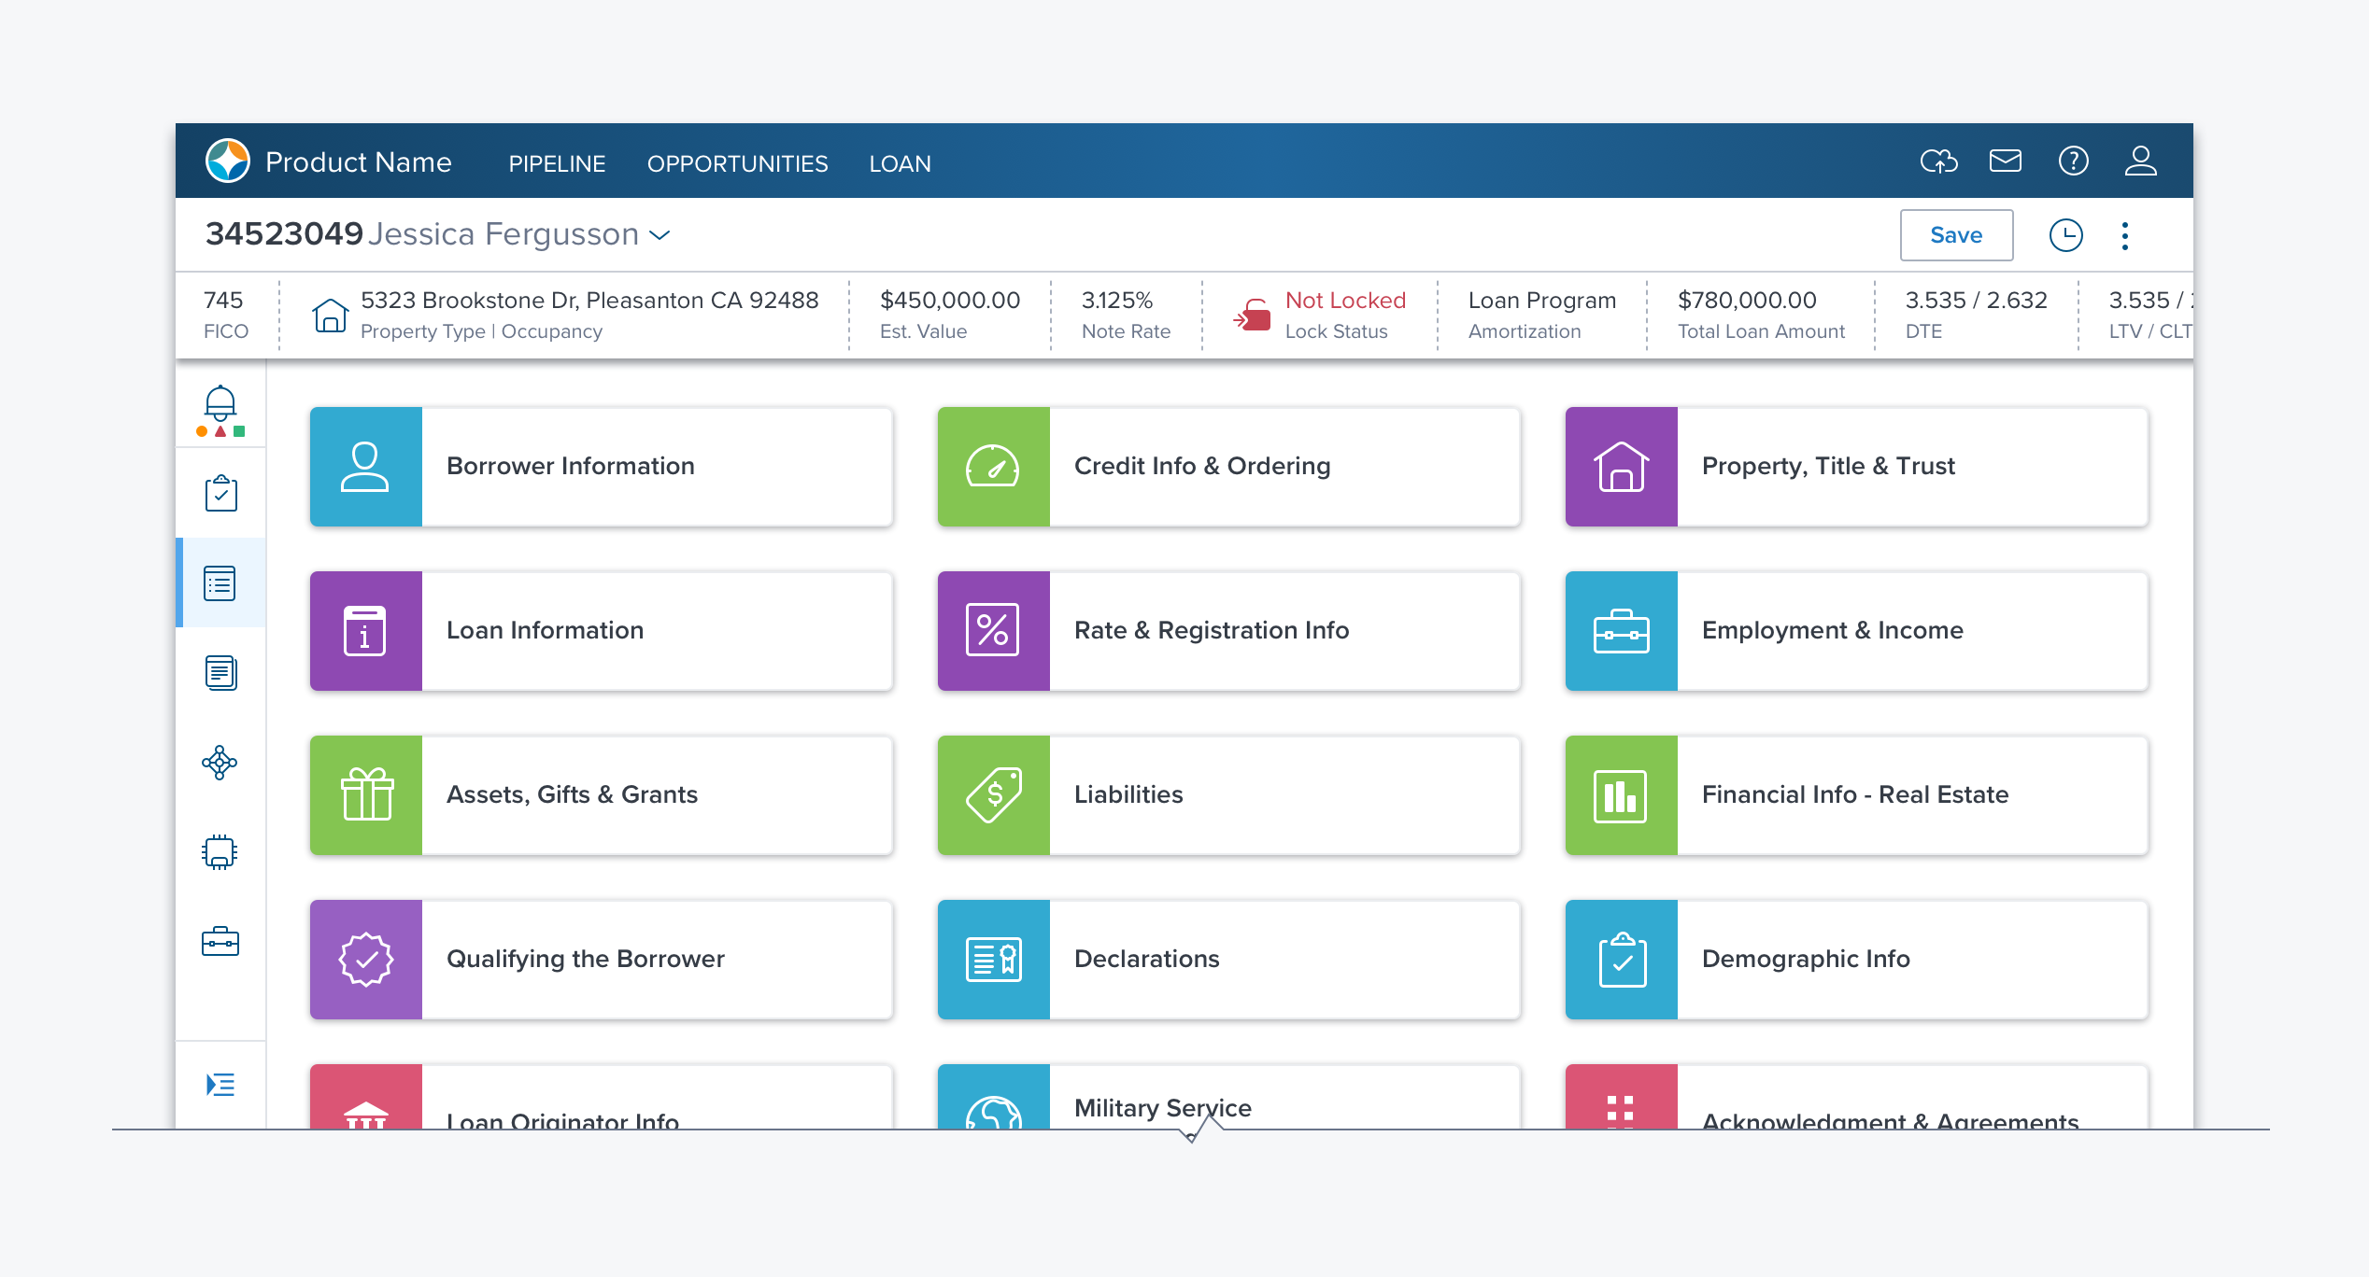The image size is (2369, 1277).
Task: Click loan number 34523049
Action: click(x=284, y=233)
